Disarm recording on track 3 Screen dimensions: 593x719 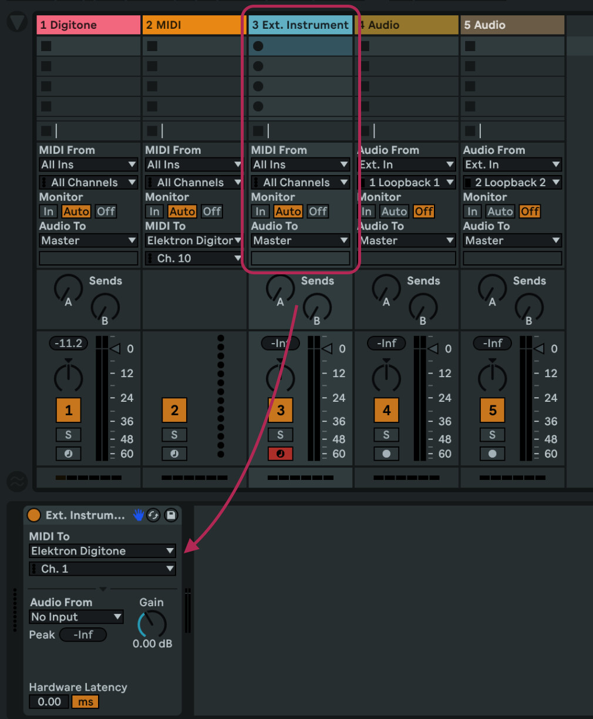point(280,453)
